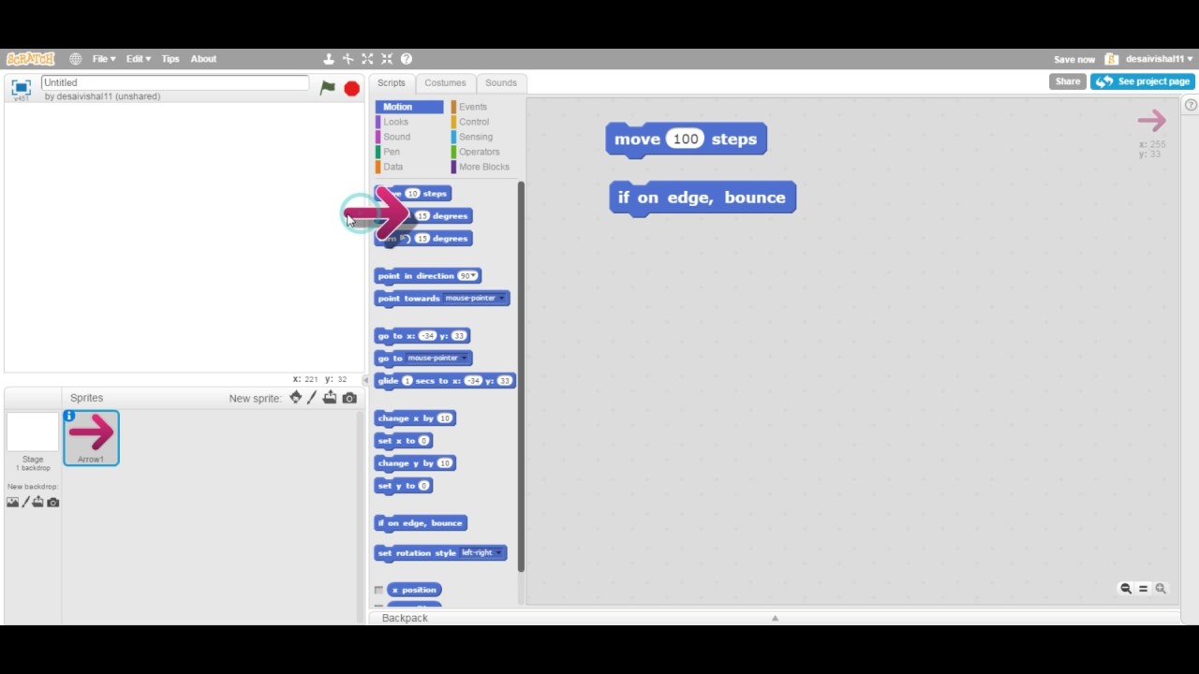Select the Delete scissors tool
The height and width of the screenshot is (674, 1199).
tap(348, 59)
